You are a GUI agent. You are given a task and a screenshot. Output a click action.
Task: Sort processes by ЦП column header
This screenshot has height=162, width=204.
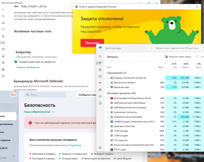tap(174, 65)
